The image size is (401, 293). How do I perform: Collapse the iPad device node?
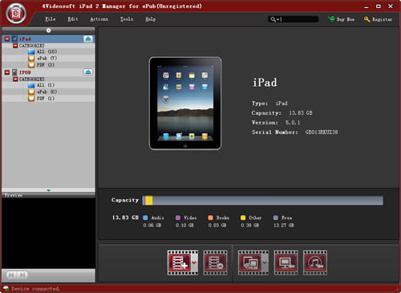(7, 39)
